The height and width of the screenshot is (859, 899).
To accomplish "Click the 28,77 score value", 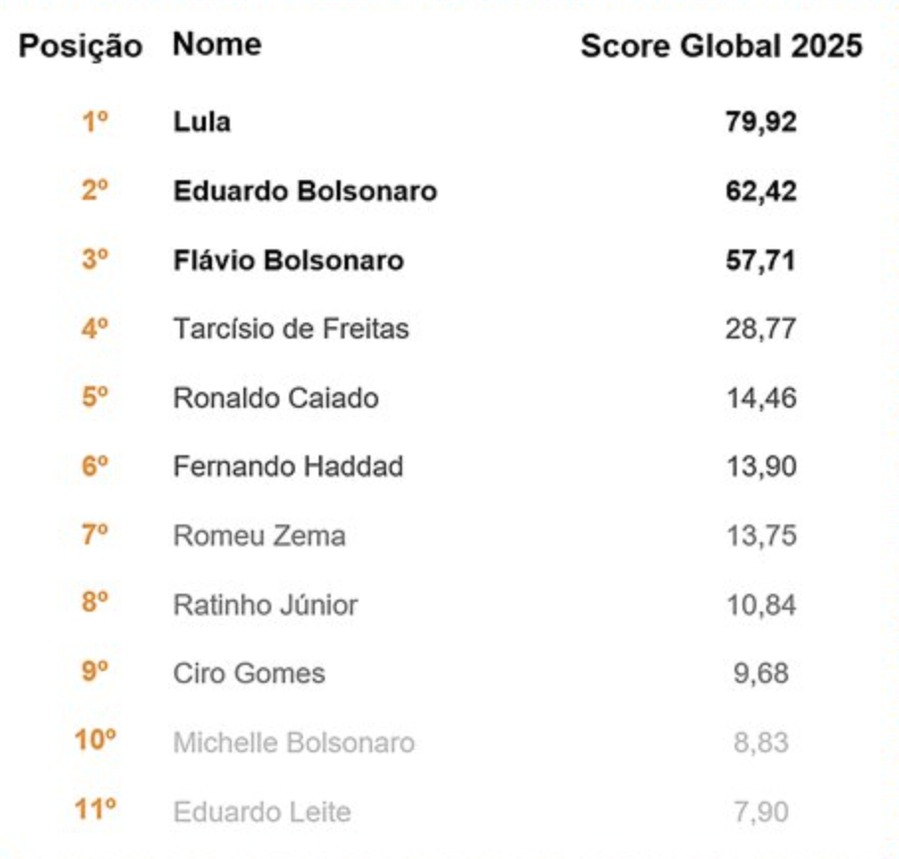I will tap(760, 329).
